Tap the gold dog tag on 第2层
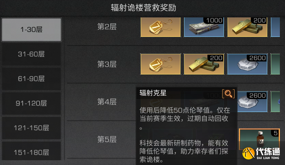 (161, 27)
